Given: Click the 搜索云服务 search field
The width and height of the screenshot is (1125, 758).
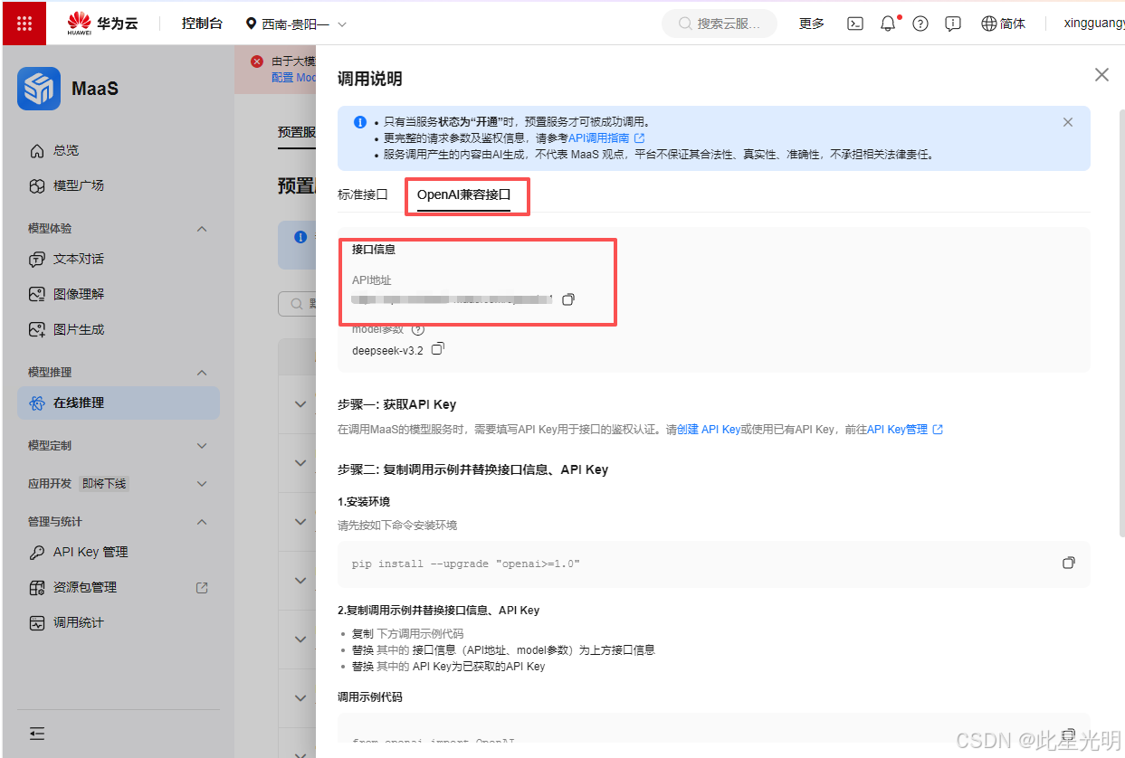Looking at the screenshot, I should [720, 24].
